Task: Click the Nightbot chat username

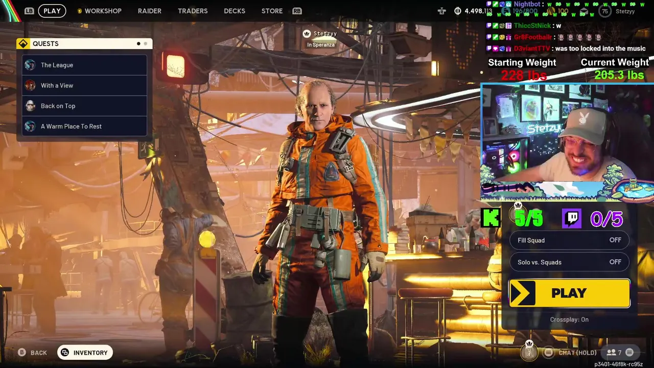Action: click(526, 4)
